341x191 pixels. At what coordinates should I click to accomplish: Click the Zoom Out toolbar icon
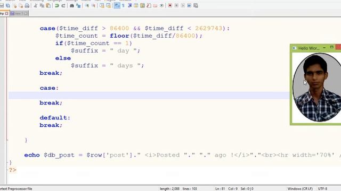pyautogui.click(x=93, y=6)
